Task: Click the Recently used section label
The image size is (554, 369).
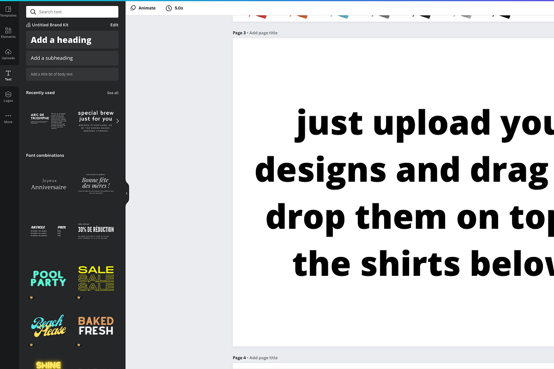Action: [x=40, y=93]
